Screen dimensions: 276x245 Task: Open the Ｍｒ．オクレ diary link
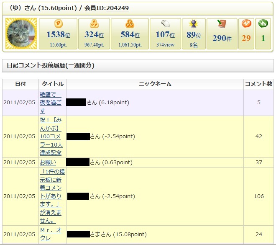point(51,234)
